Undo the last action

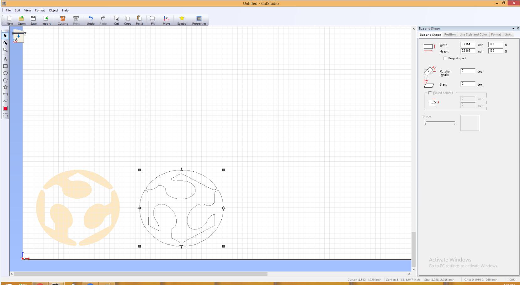(x=91, y=20)
